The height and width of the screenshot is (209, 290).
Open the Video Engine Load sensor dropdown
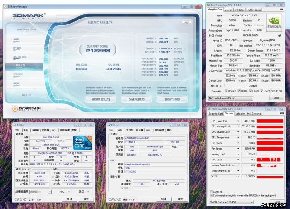click(238, 170)
